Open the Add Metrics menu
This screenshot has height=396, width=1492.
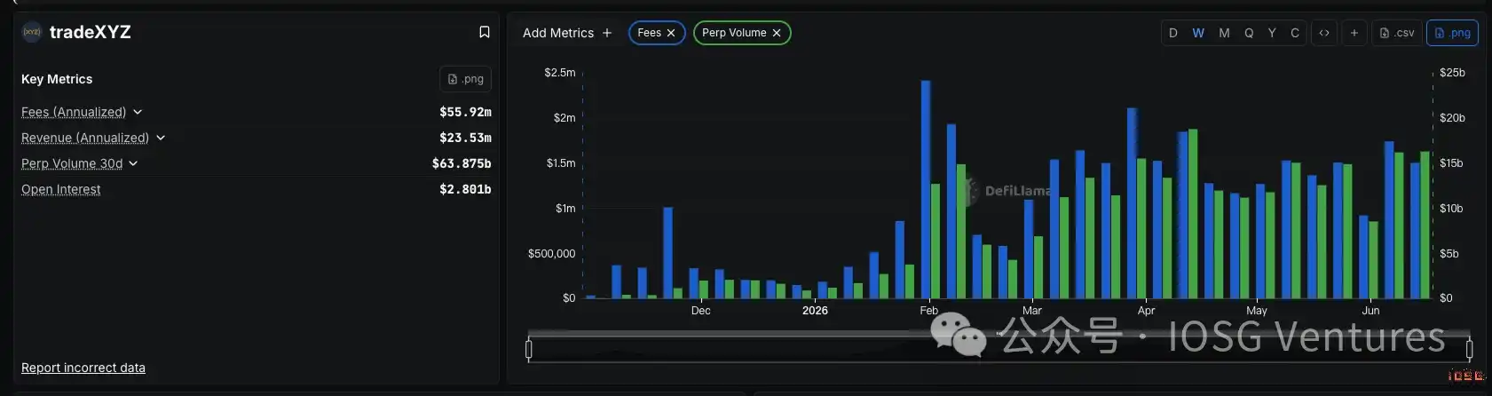[x=567, y=33]
